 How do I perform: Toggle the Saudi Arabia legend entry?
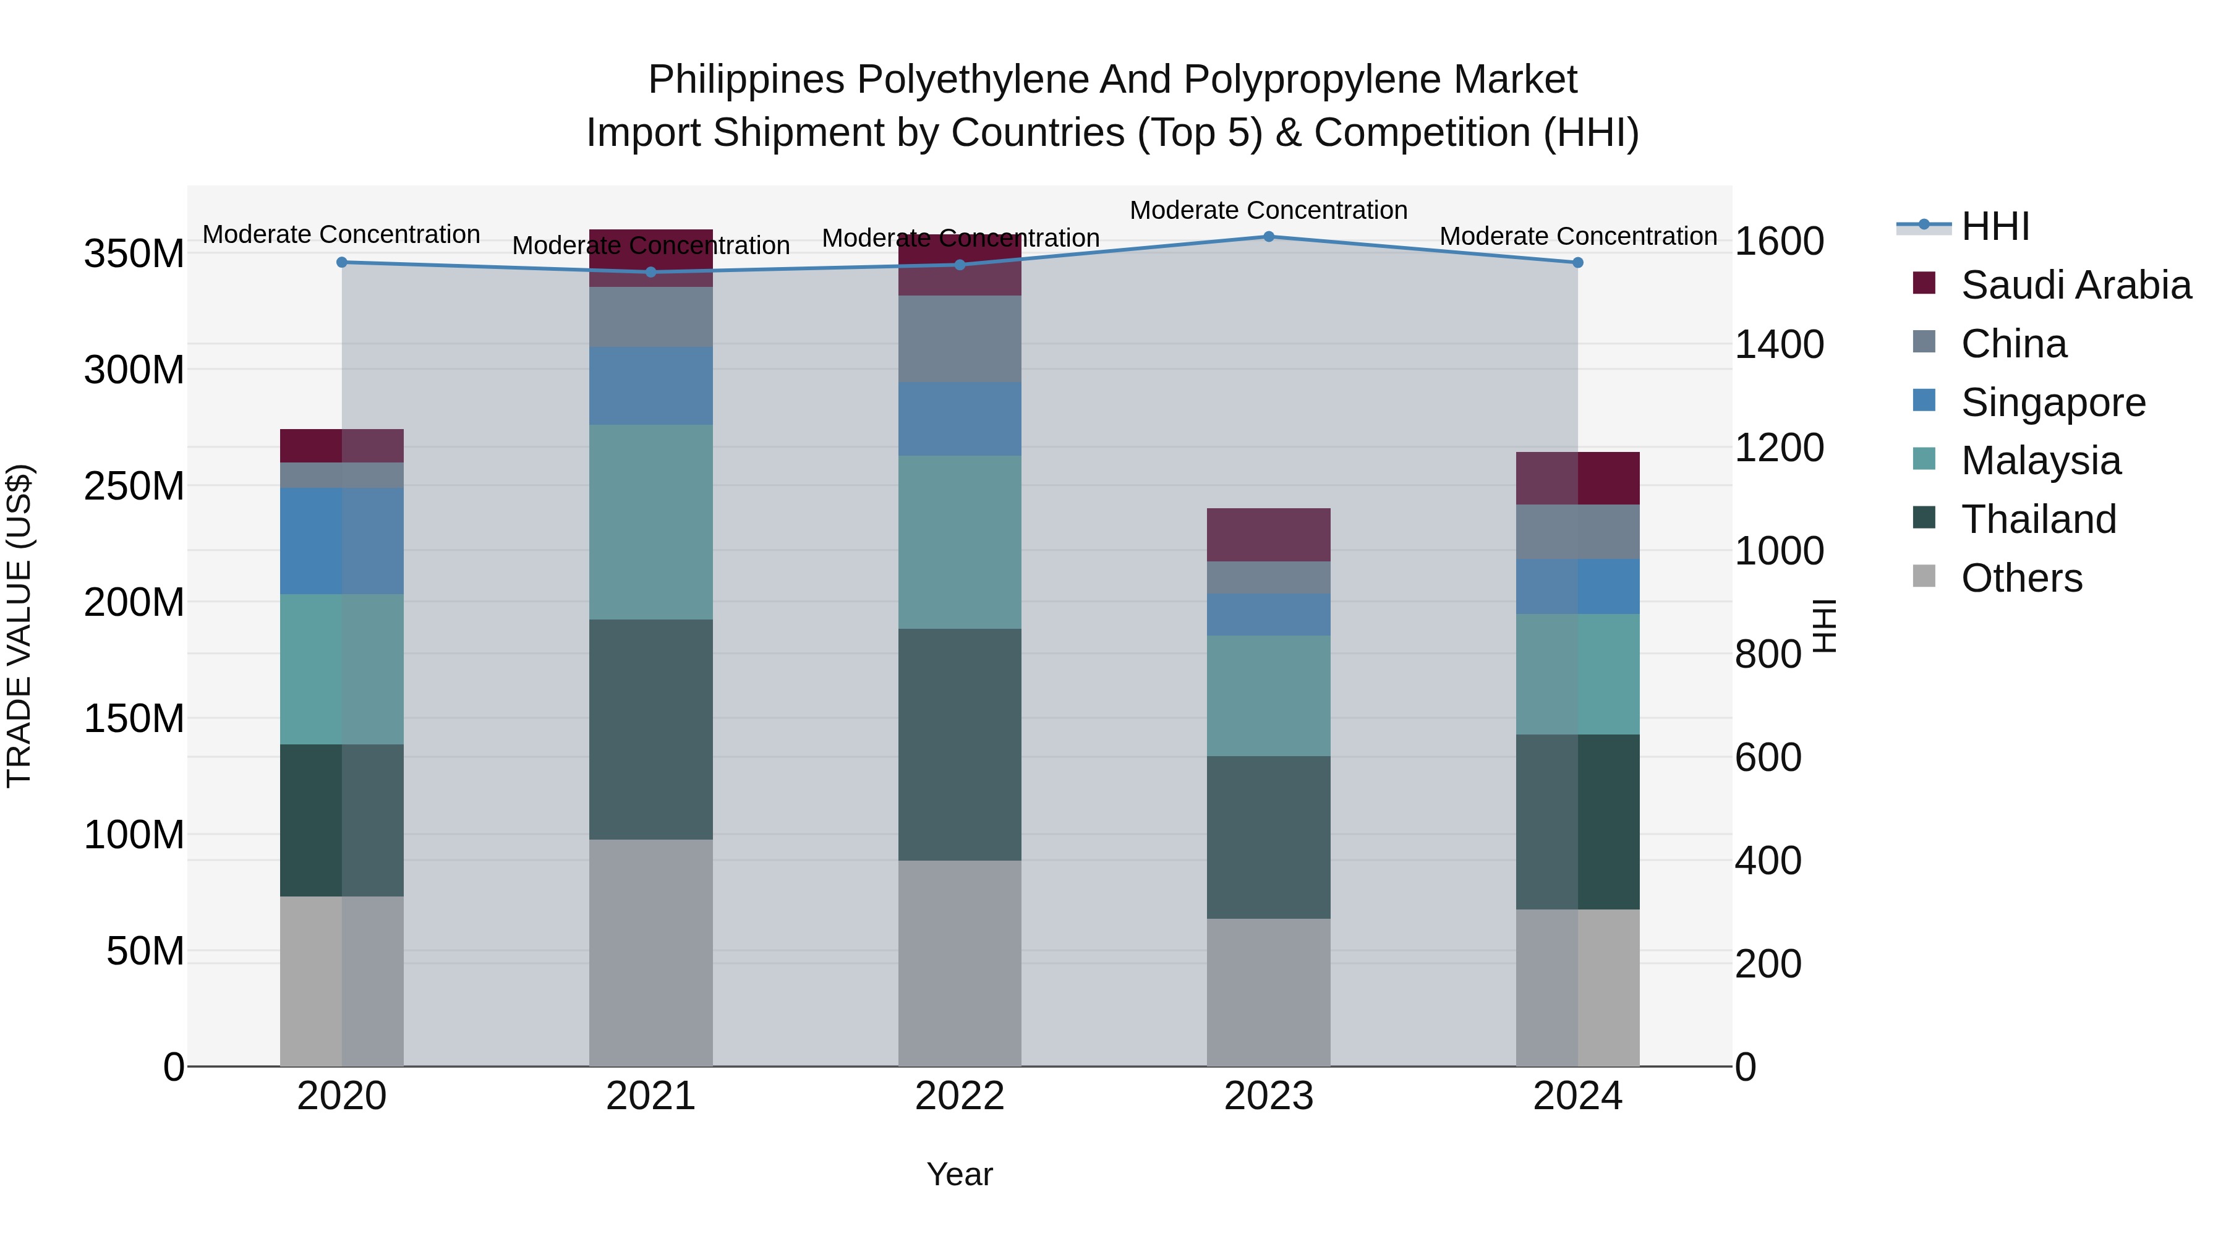[x=2052, y=285]
